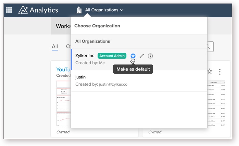Favorite the right workspace card with star
The width and height of the screenshot is (239, 146).
(x=210, y=71)
